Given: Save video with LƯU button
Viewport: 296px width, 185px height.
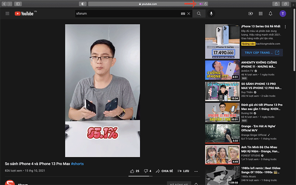Looking at the screenshot, I should pos(183,171).
